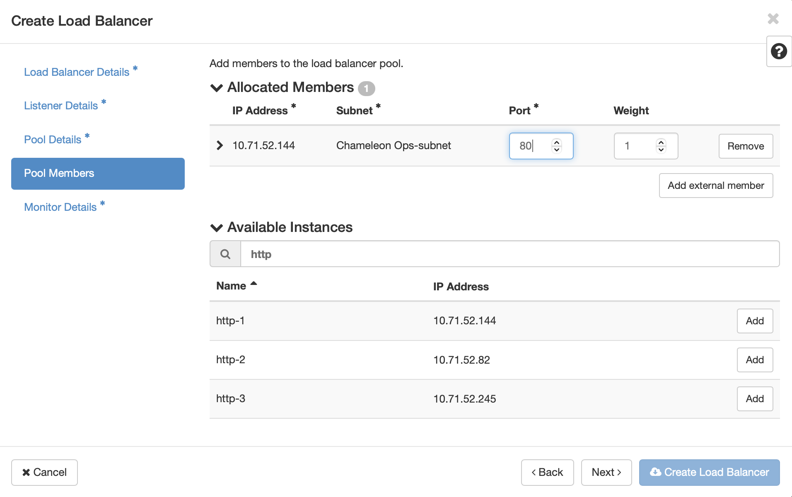The image size is (792, 497).
Task: Remove the allocated member 10.71.52.144
Action: pyautogui.click(x=746, y=146)
